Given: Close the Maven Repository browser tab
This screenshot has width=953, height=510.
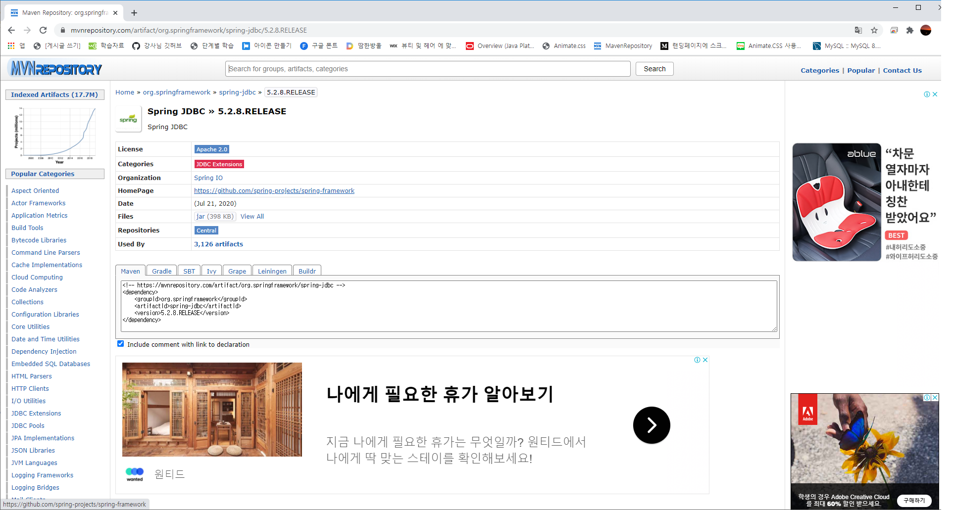Looking at the screenshot, I should [x=115, y=13].
